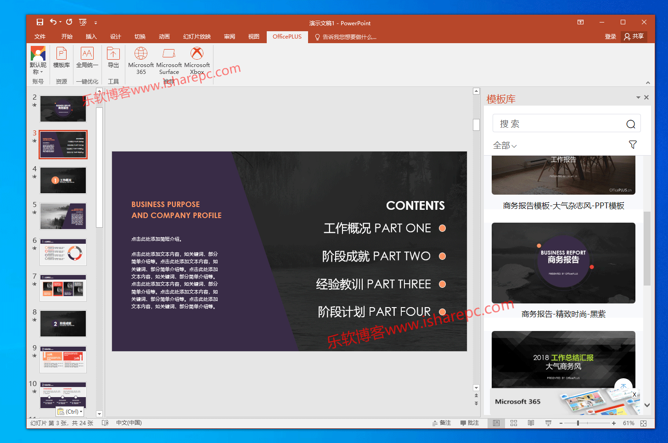The height and width of the screenshot is (443, 668).
Task: Switch to Normal view in status bar
Action: (496, 423)
